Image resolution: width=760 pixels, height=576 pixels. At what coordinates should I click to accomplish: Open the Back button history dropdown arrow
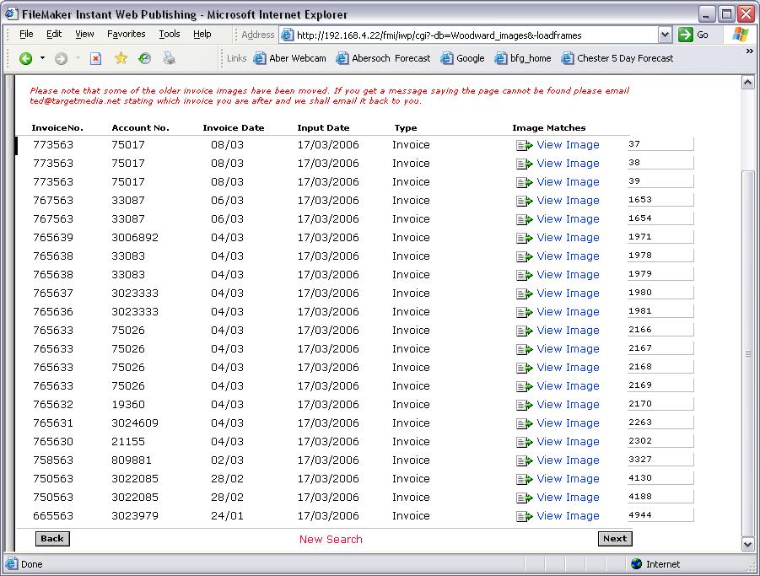[42, 58]
